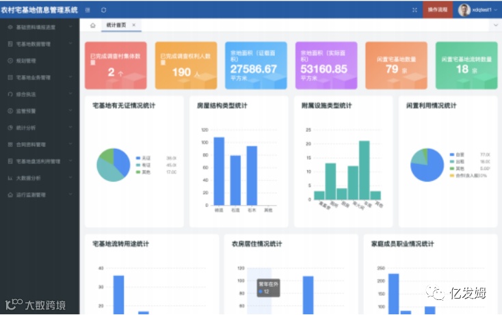
Task: Click the user avatar picture
Action: pos(464,10)
